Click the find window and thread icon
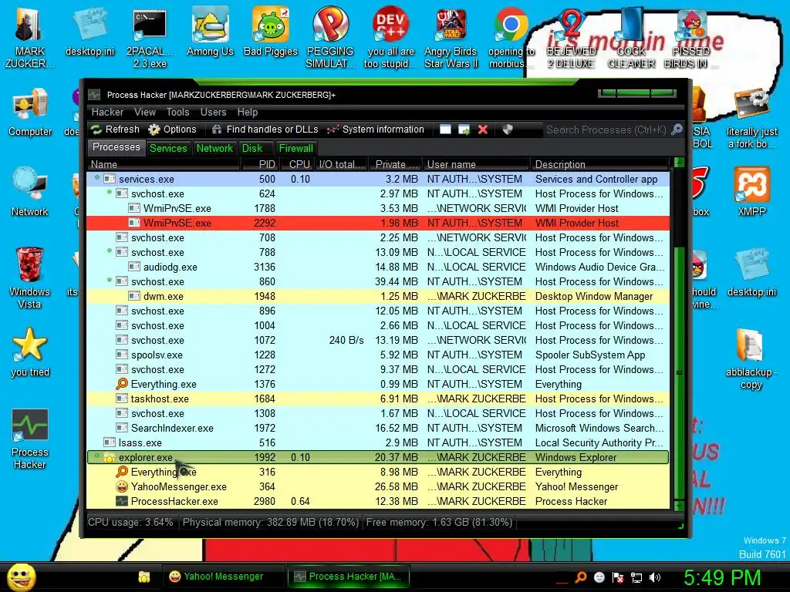The image size is (790, 592). (x=464, y=129)
